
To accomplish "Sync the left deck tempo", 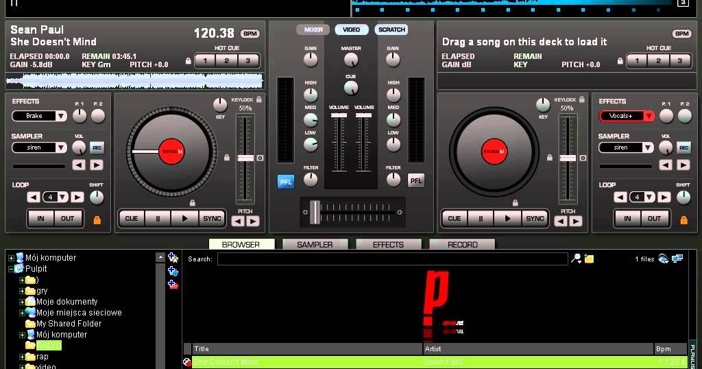I will [212, 219].
